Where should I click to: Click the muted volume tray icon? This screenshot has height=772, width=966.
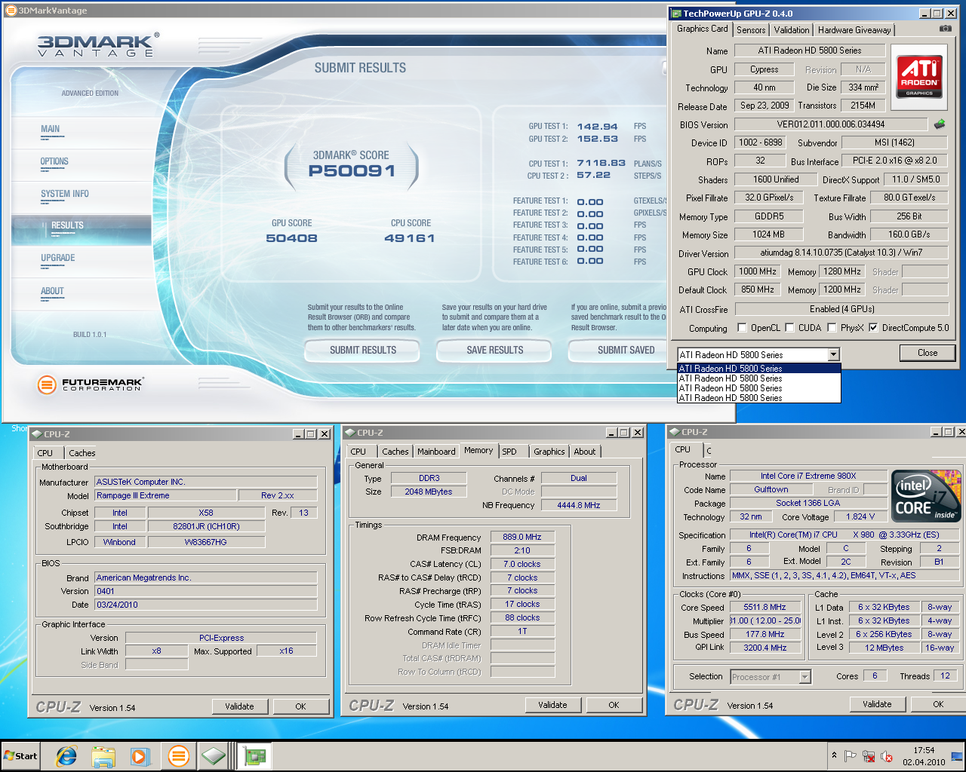887,756
